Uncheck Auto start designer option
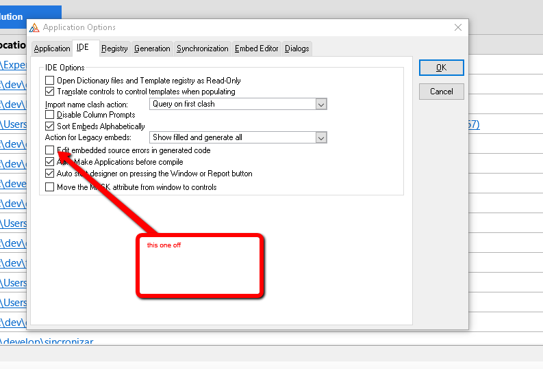Screen dimensions: 543x369 (49, 174)
